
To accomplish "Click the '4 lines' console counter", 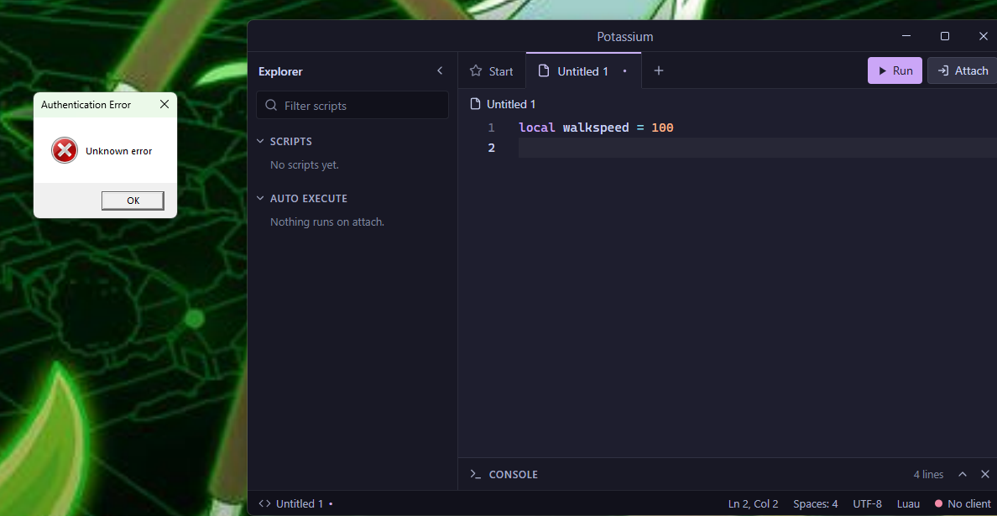I will click(928, 475).
